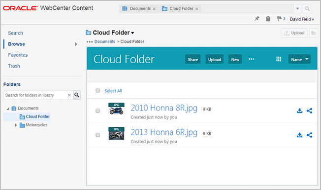This screenshot has width=321, height=190.
Task: Download 2013 Honna 6R.jpg via download icon
Action: 299,135
